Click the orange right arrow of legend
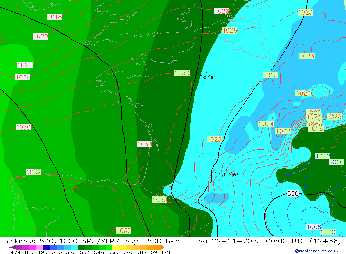The height and width of the screenshot is (254, 346). (163, 247)
